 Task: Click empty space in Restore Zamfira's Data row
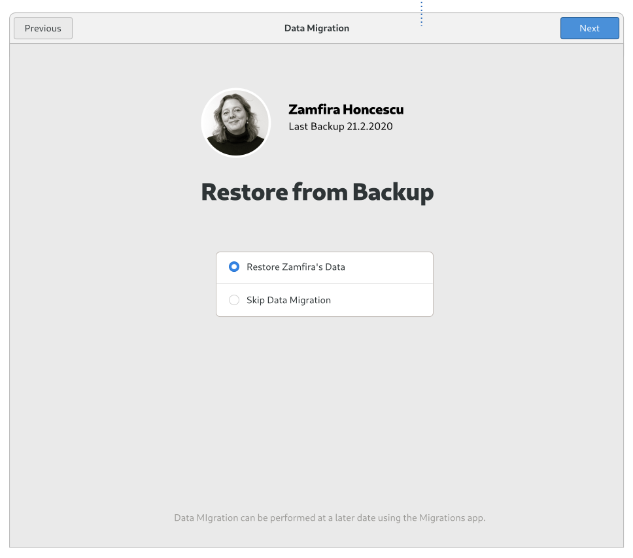tap(388, 267)
